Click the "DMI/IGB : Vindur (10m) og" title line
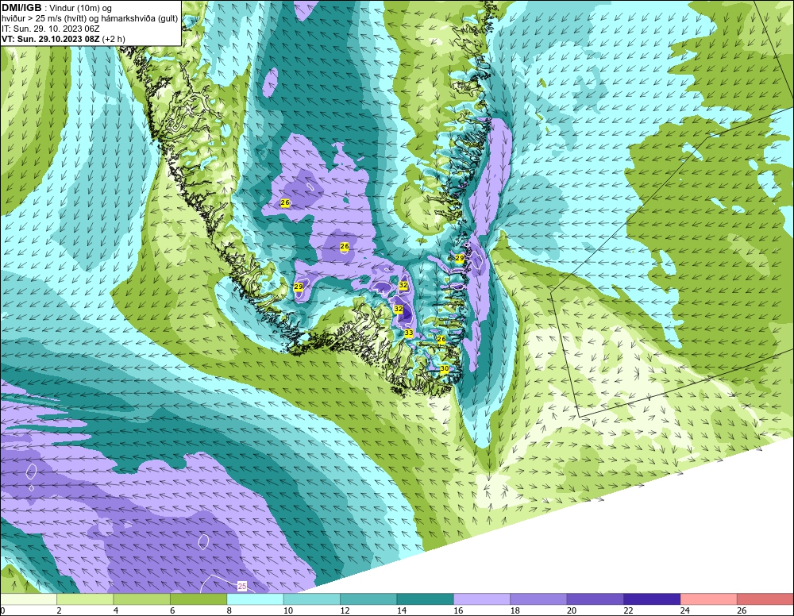This screenshot has width=794, height=616. coord(57,8)
